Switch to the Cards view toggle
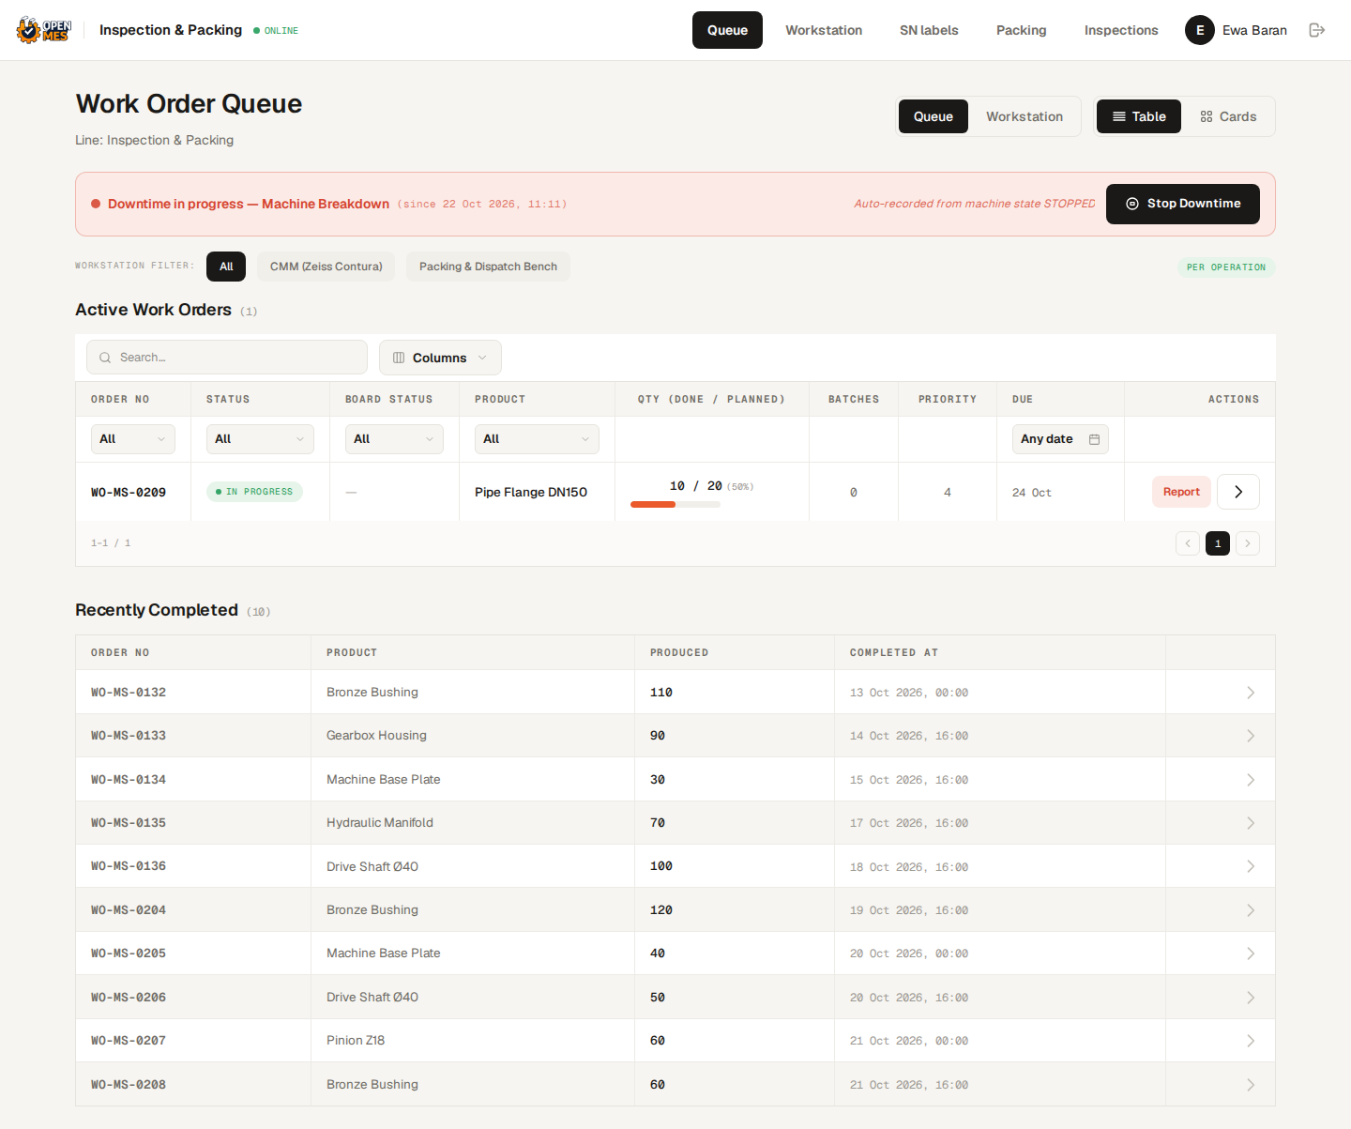The height and width of the screenshot is (1129, 1351). (x=1228, y=116)
